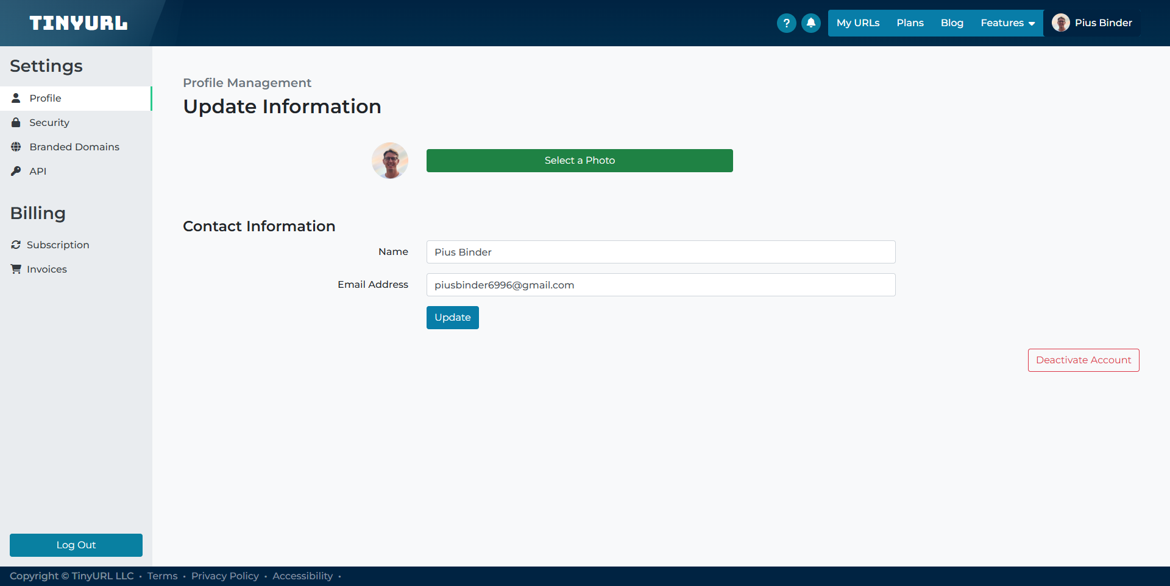
Task: Click the Invoices cart icon
Action: point(16,269)
